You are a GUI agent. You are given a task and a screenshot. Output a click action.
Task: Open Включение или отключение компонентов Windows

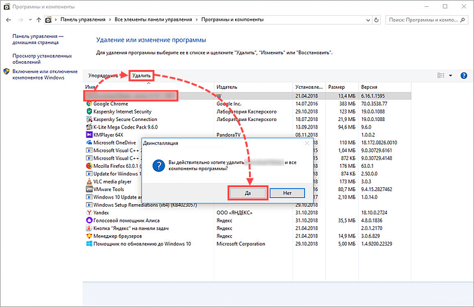click(x=45, y=74)
